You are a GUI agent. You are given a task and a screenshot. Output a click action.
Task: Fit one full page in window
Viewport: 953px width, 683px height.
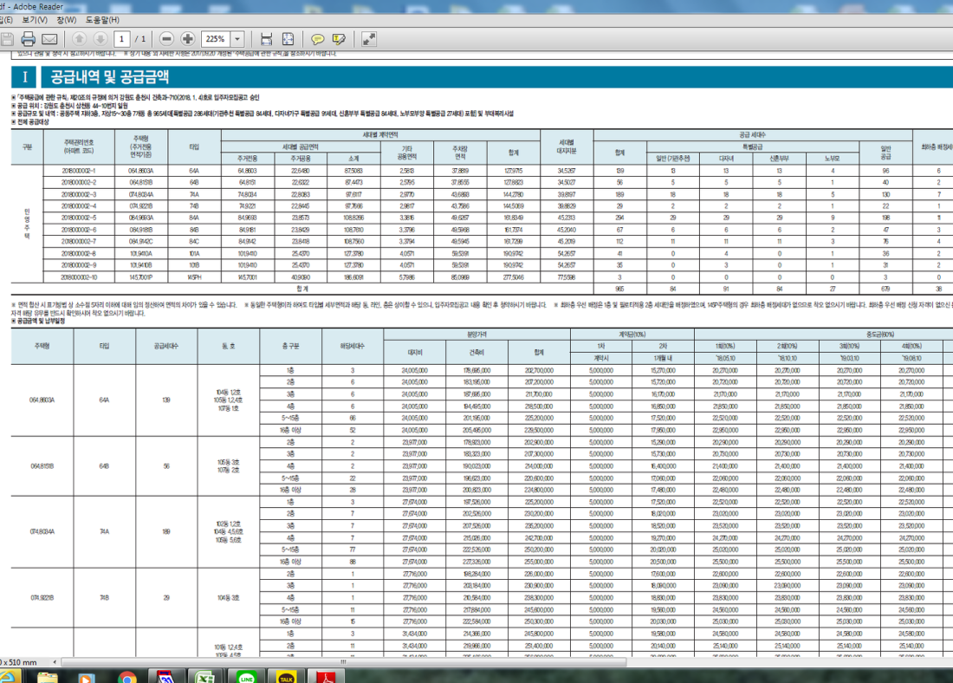pyautogui.click(x=288, y=39)
